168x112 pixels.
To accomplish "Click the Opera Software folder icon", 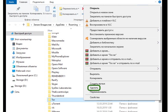I will [x=49, y=68].
